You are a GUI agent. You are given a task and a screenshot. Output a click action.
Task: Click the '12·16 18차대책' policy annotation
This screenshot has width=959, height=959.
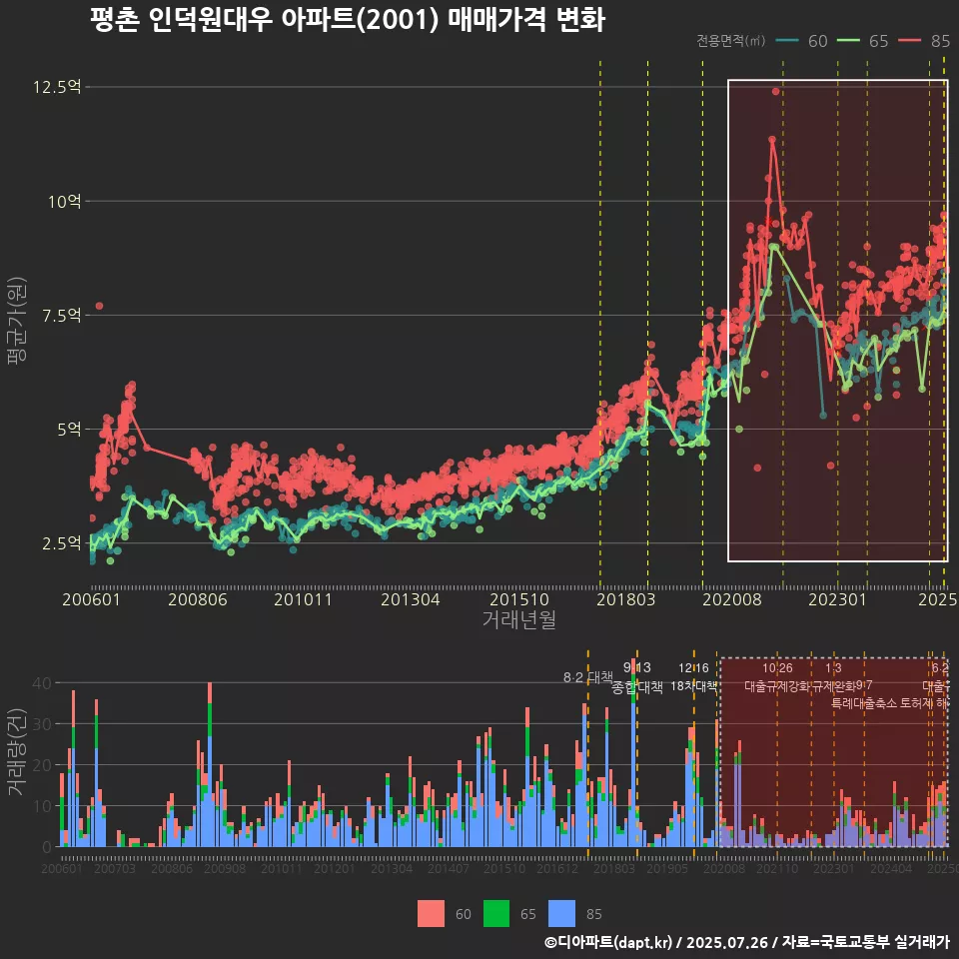[693, 677]
